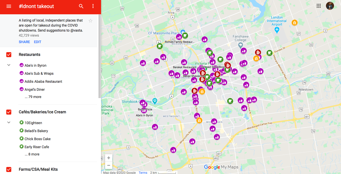Screen dimensions: 341x174
Task: Show 8 more cafés
Action: coord(32,154)
